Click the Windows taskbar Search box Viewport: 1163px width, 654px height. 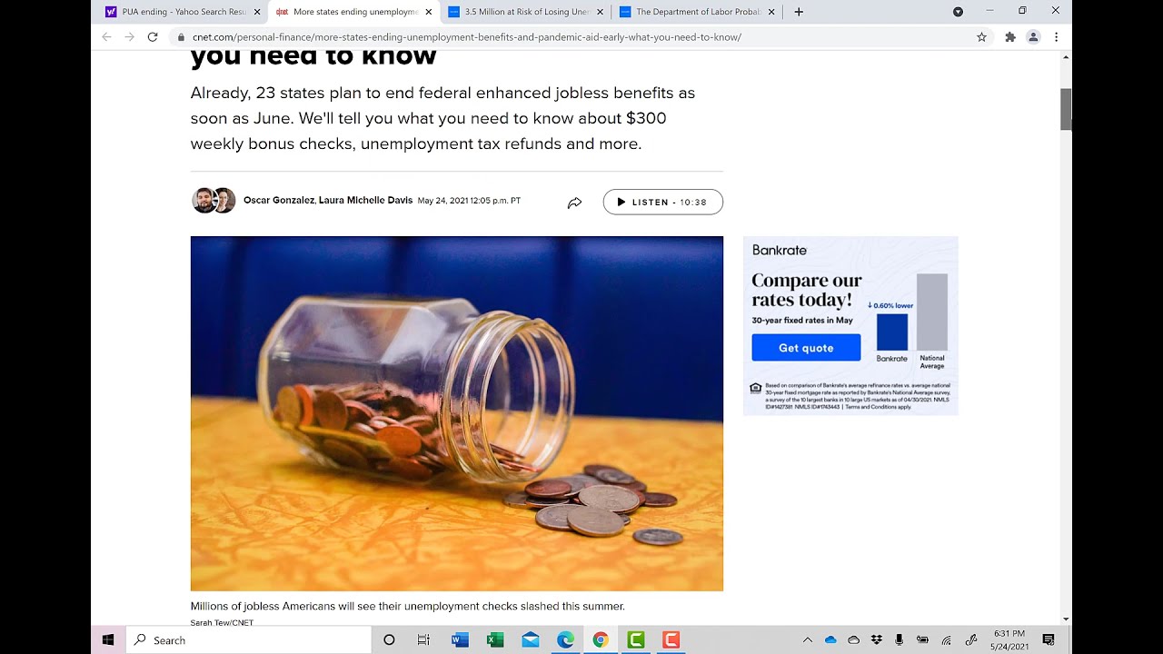(x=248, y=640)
